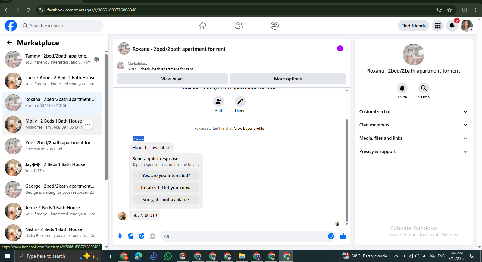Open Laurie-Anne's 2 Beds 1 Bath House chat

pyautogui.click(x=52, y=81)
